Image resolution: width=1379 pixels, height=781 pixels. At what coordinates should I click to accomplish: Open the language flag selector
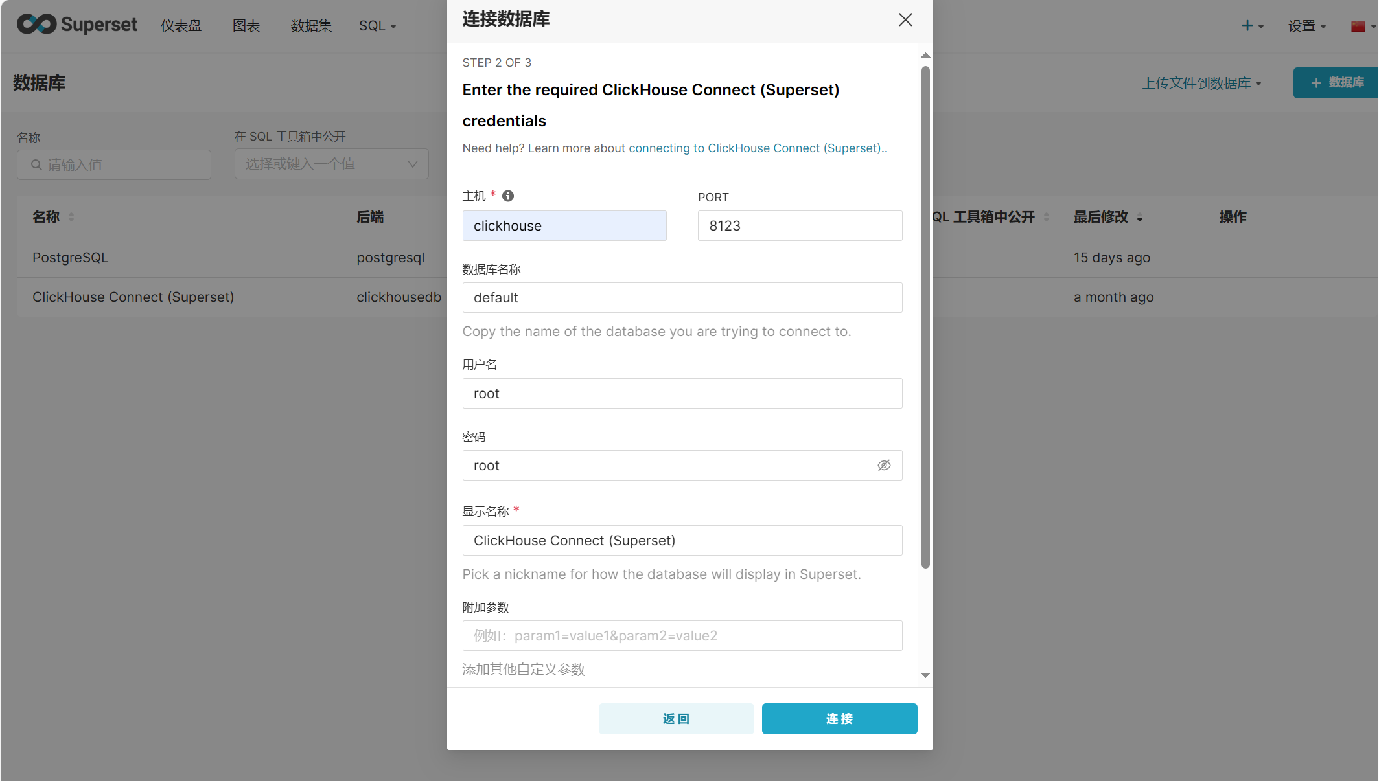point(1363,27)
